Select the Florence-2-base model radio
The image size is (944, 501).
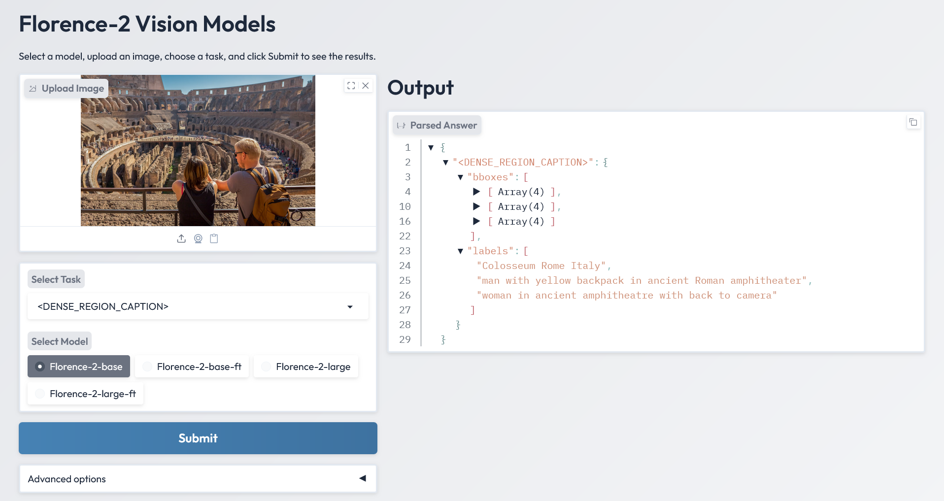click(x=40, y=367)
